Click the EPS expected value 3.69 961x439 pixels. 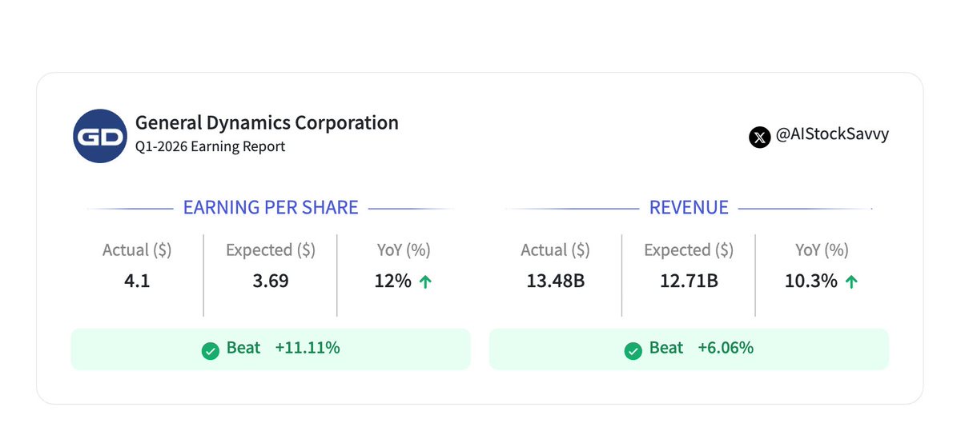point(271,281)
